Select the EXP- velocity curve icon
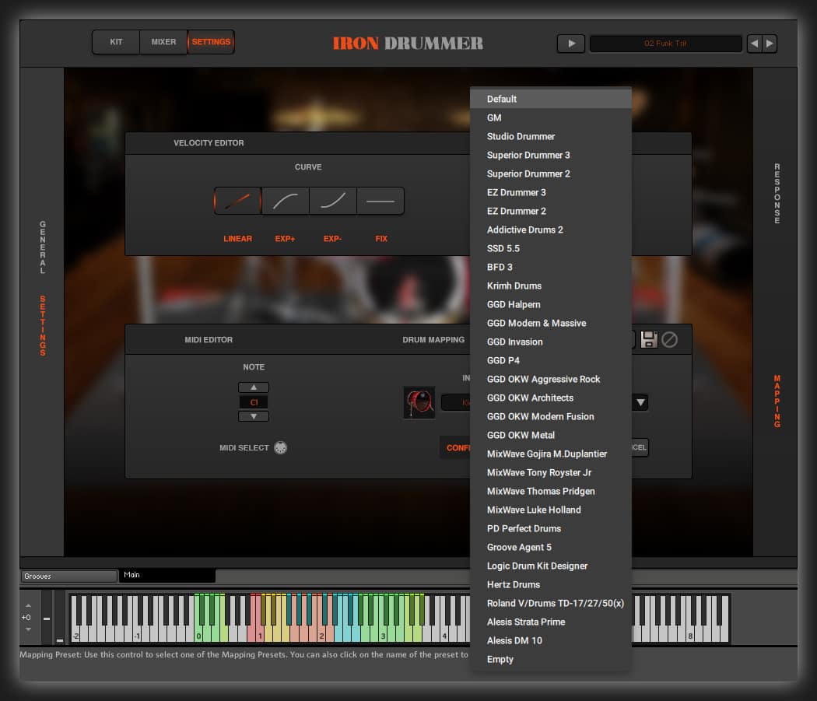 point(332,201)
